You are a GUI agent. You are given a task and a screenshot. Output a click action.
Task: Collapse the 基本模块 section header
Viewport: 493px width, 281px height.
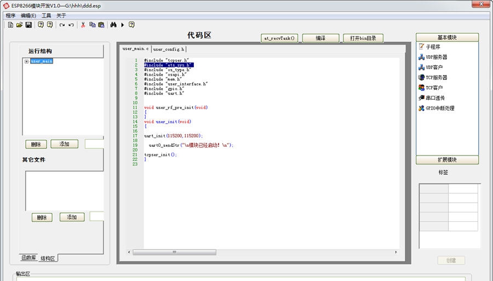click(447, 38)
